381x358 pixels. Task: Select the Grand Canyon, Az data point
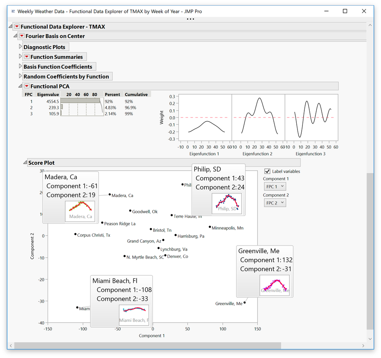point(163,240)
